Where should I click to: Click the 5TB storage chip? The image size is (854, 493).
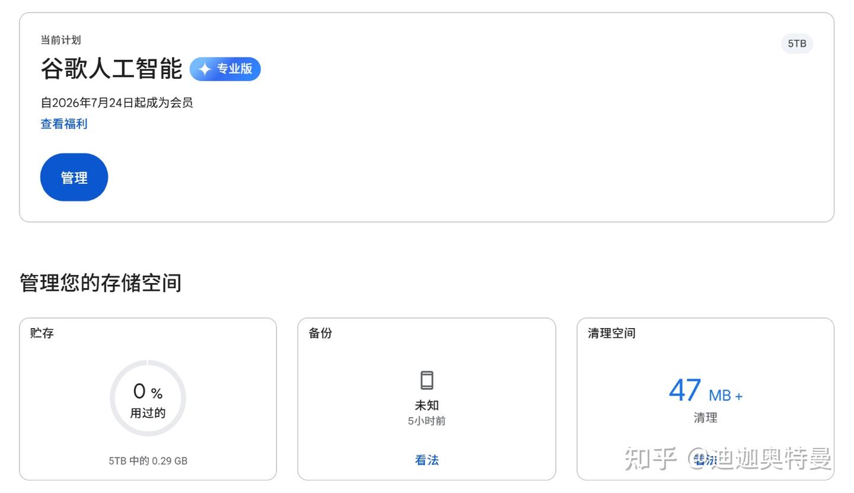pyautogui.click(x=796, y=44)
